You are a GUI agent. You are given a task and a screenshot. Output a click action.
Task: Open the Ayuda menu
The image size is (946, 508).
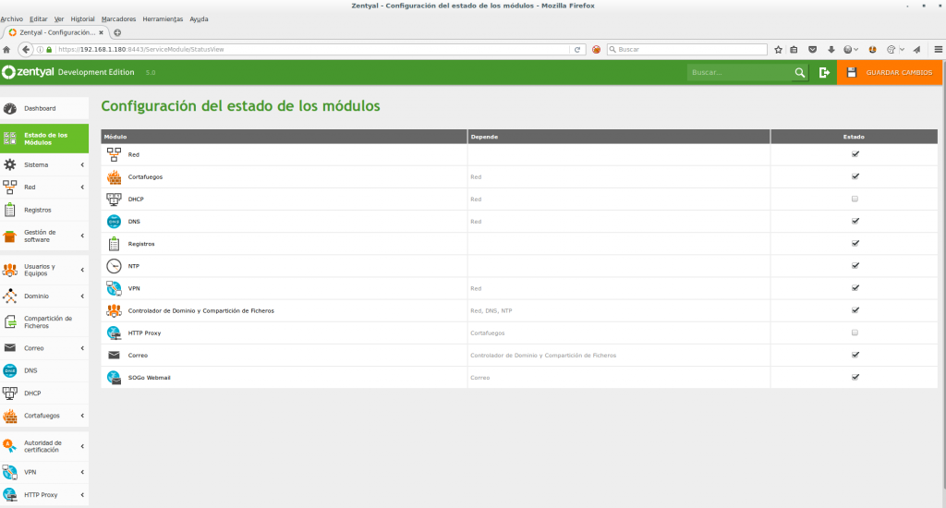[200, 19]
